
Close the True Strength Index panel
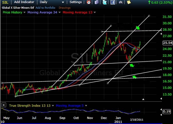tap(4, 105)
